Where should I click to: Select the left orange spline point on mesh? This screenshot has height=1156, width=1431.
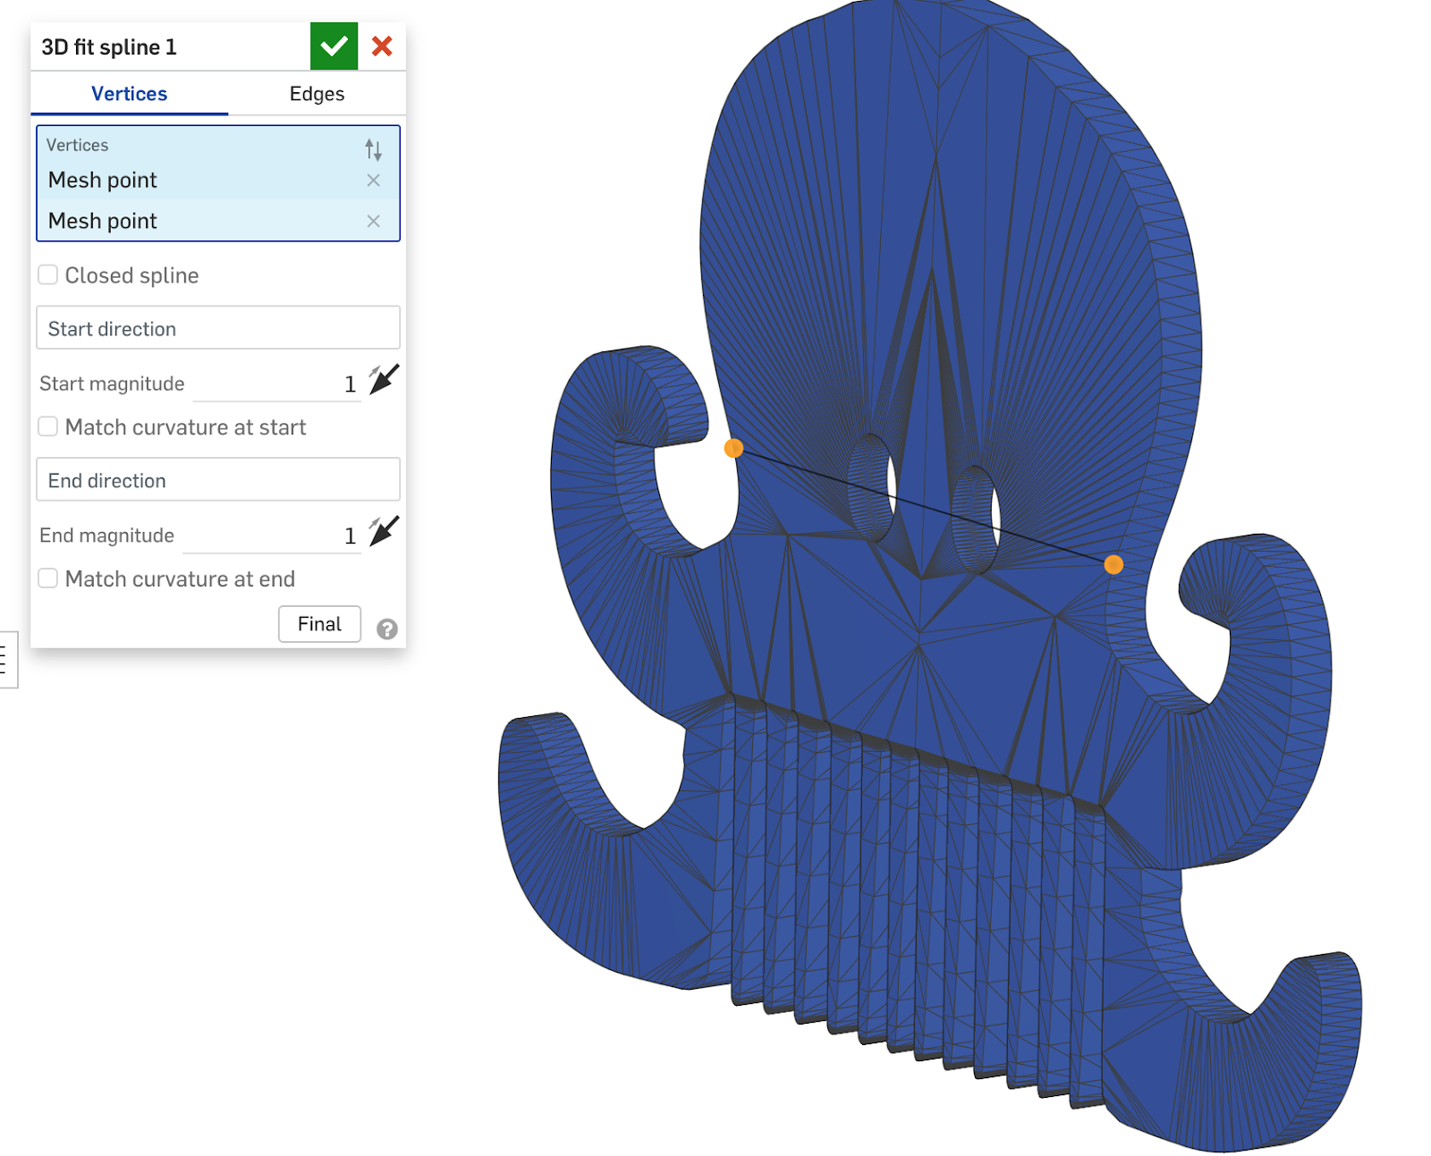tap(733, 448)
